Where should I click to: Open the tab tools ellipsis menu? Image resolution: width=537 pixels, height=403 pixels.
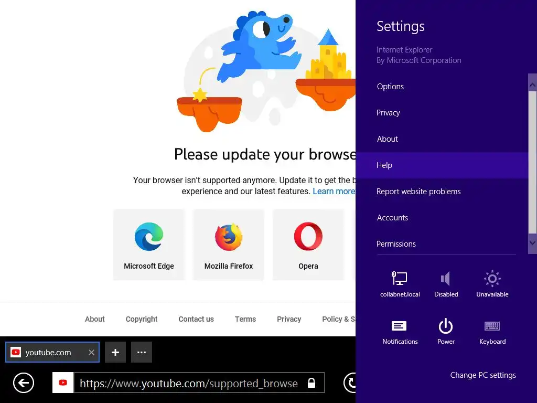pyautogui.click(x=142, y=352)
